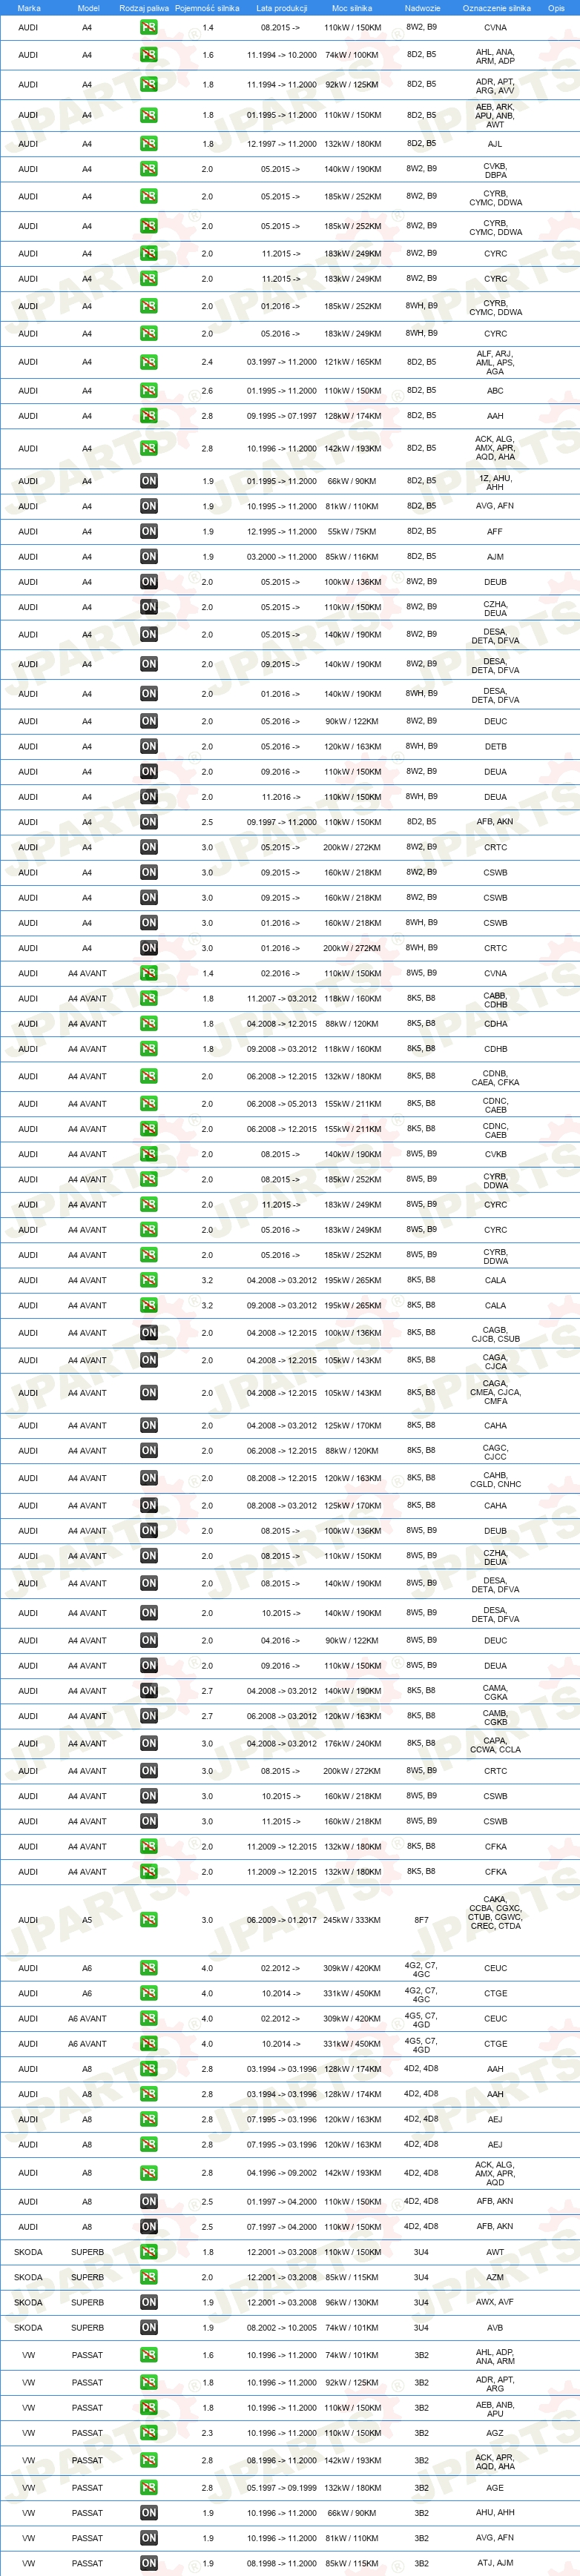The width and height of the screenshot is (580, 2576).
Task: Click diesel icon in A4 Avant CAMB, CGKB row
Action: [x=148, y=1716]
